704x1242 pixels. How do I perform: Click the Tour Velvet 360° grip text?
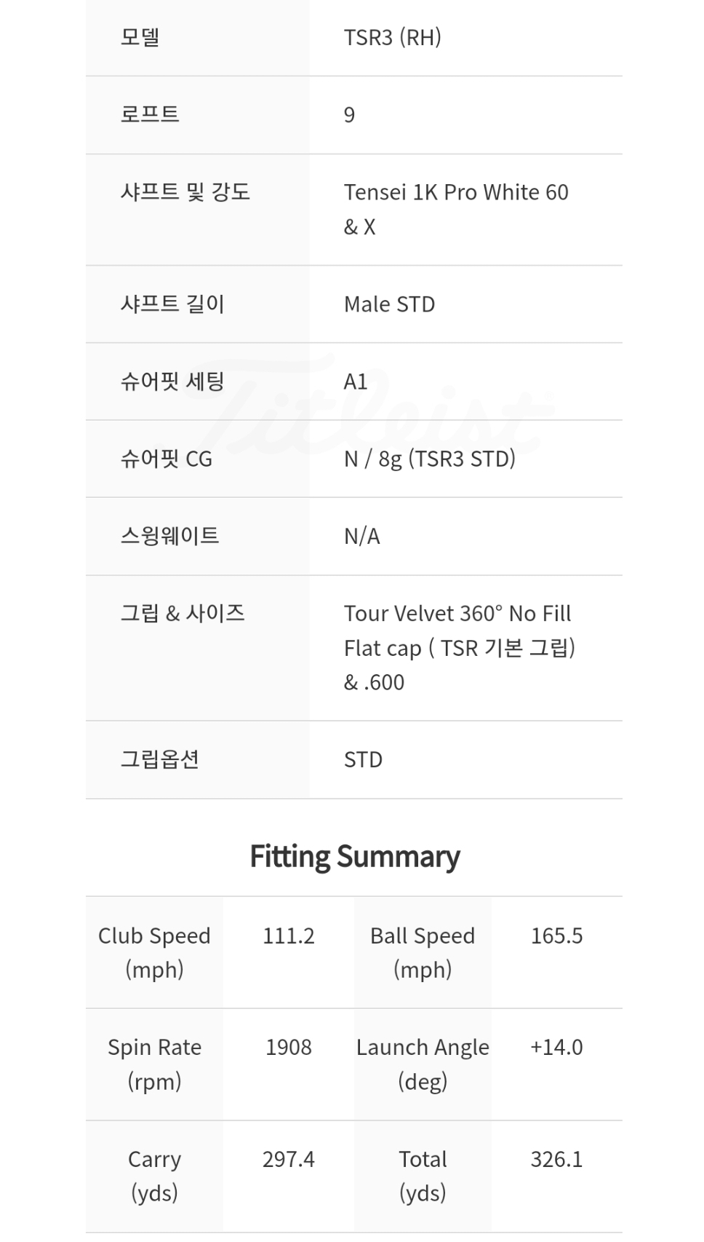(x=457, y=614)
